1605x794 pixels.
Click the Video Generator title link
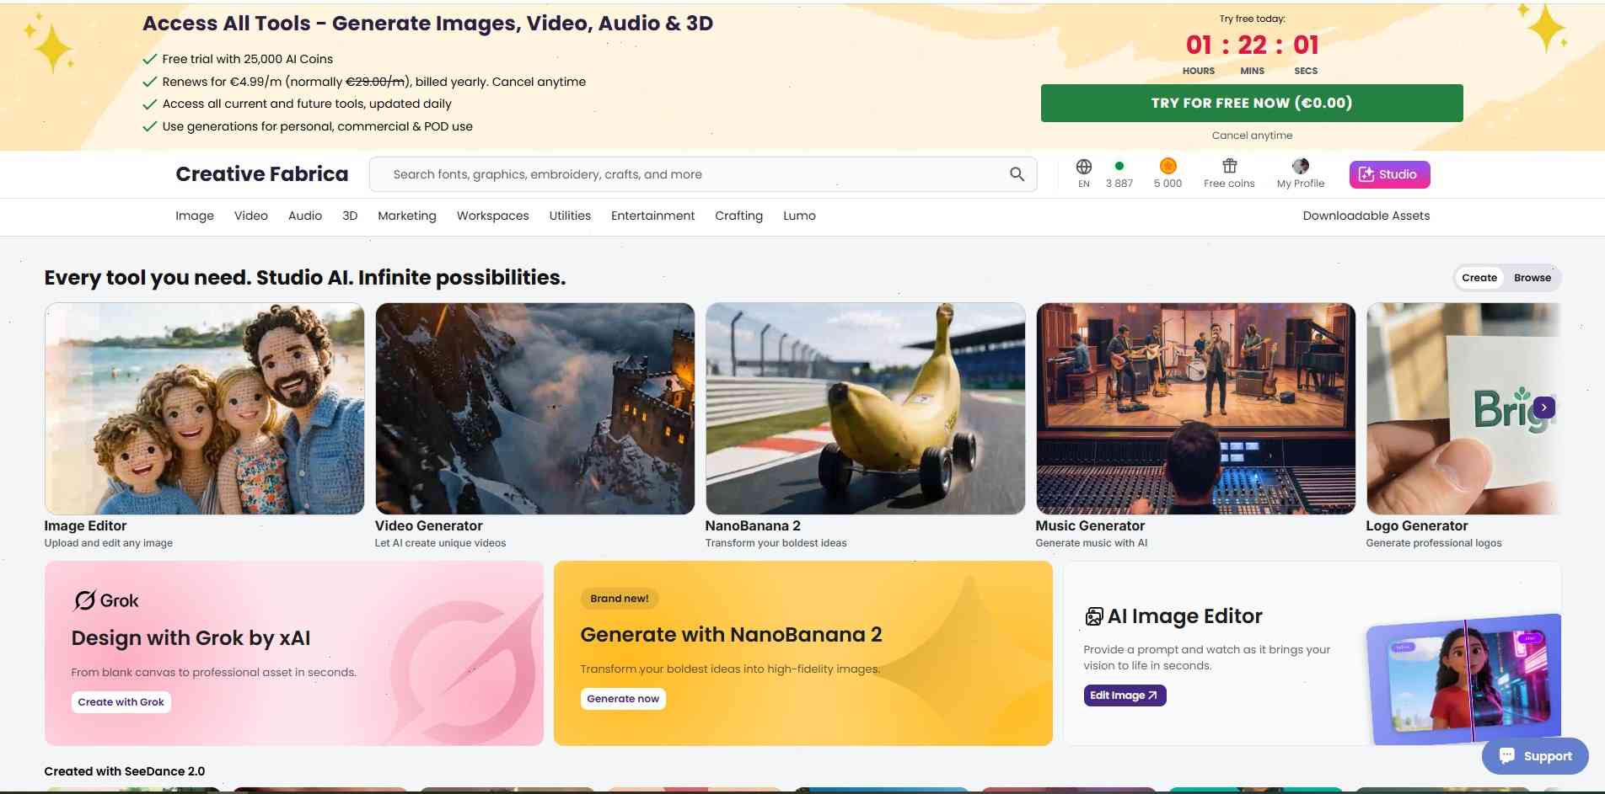(x=428, y=525)
